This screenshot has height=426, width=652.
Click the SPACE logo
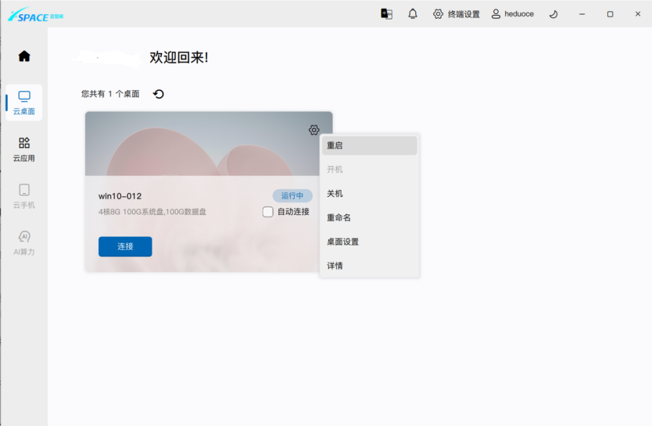click(x=35, y=15)
